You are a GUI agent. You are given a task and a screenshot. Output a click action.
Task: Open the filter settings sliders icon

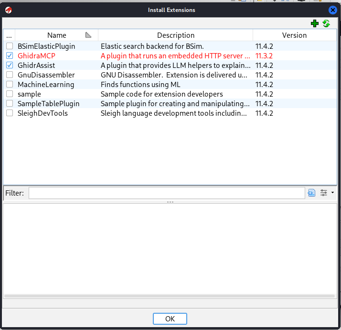[324, 193]
